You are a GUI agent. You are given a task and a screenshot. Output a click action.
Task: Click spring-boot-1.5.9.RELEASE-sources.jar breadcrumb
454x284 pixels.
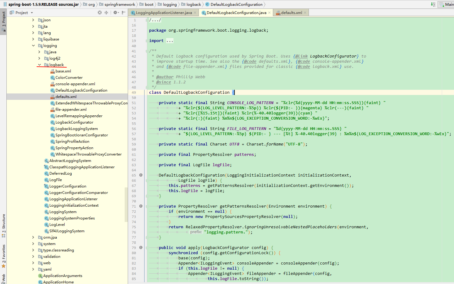click(41, 4)
